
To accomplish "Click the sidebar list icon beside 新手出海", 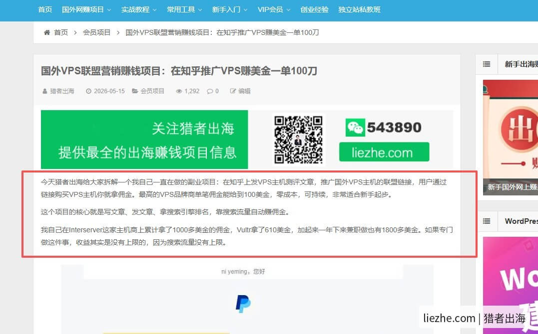I will 487,64.
